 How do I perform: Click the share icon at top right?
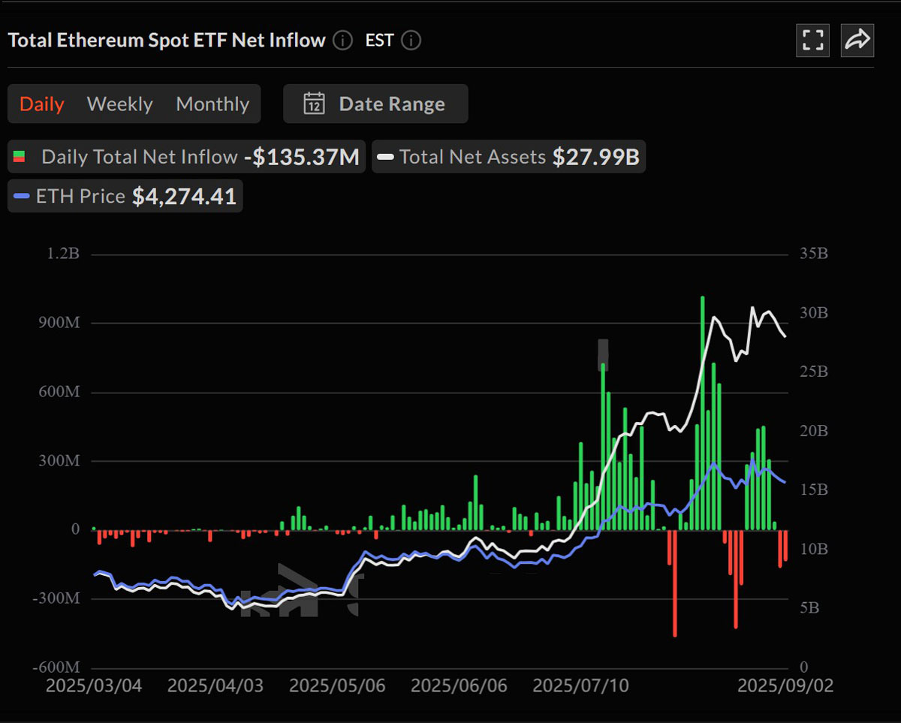pyautogui.click(x=857, y=41)
